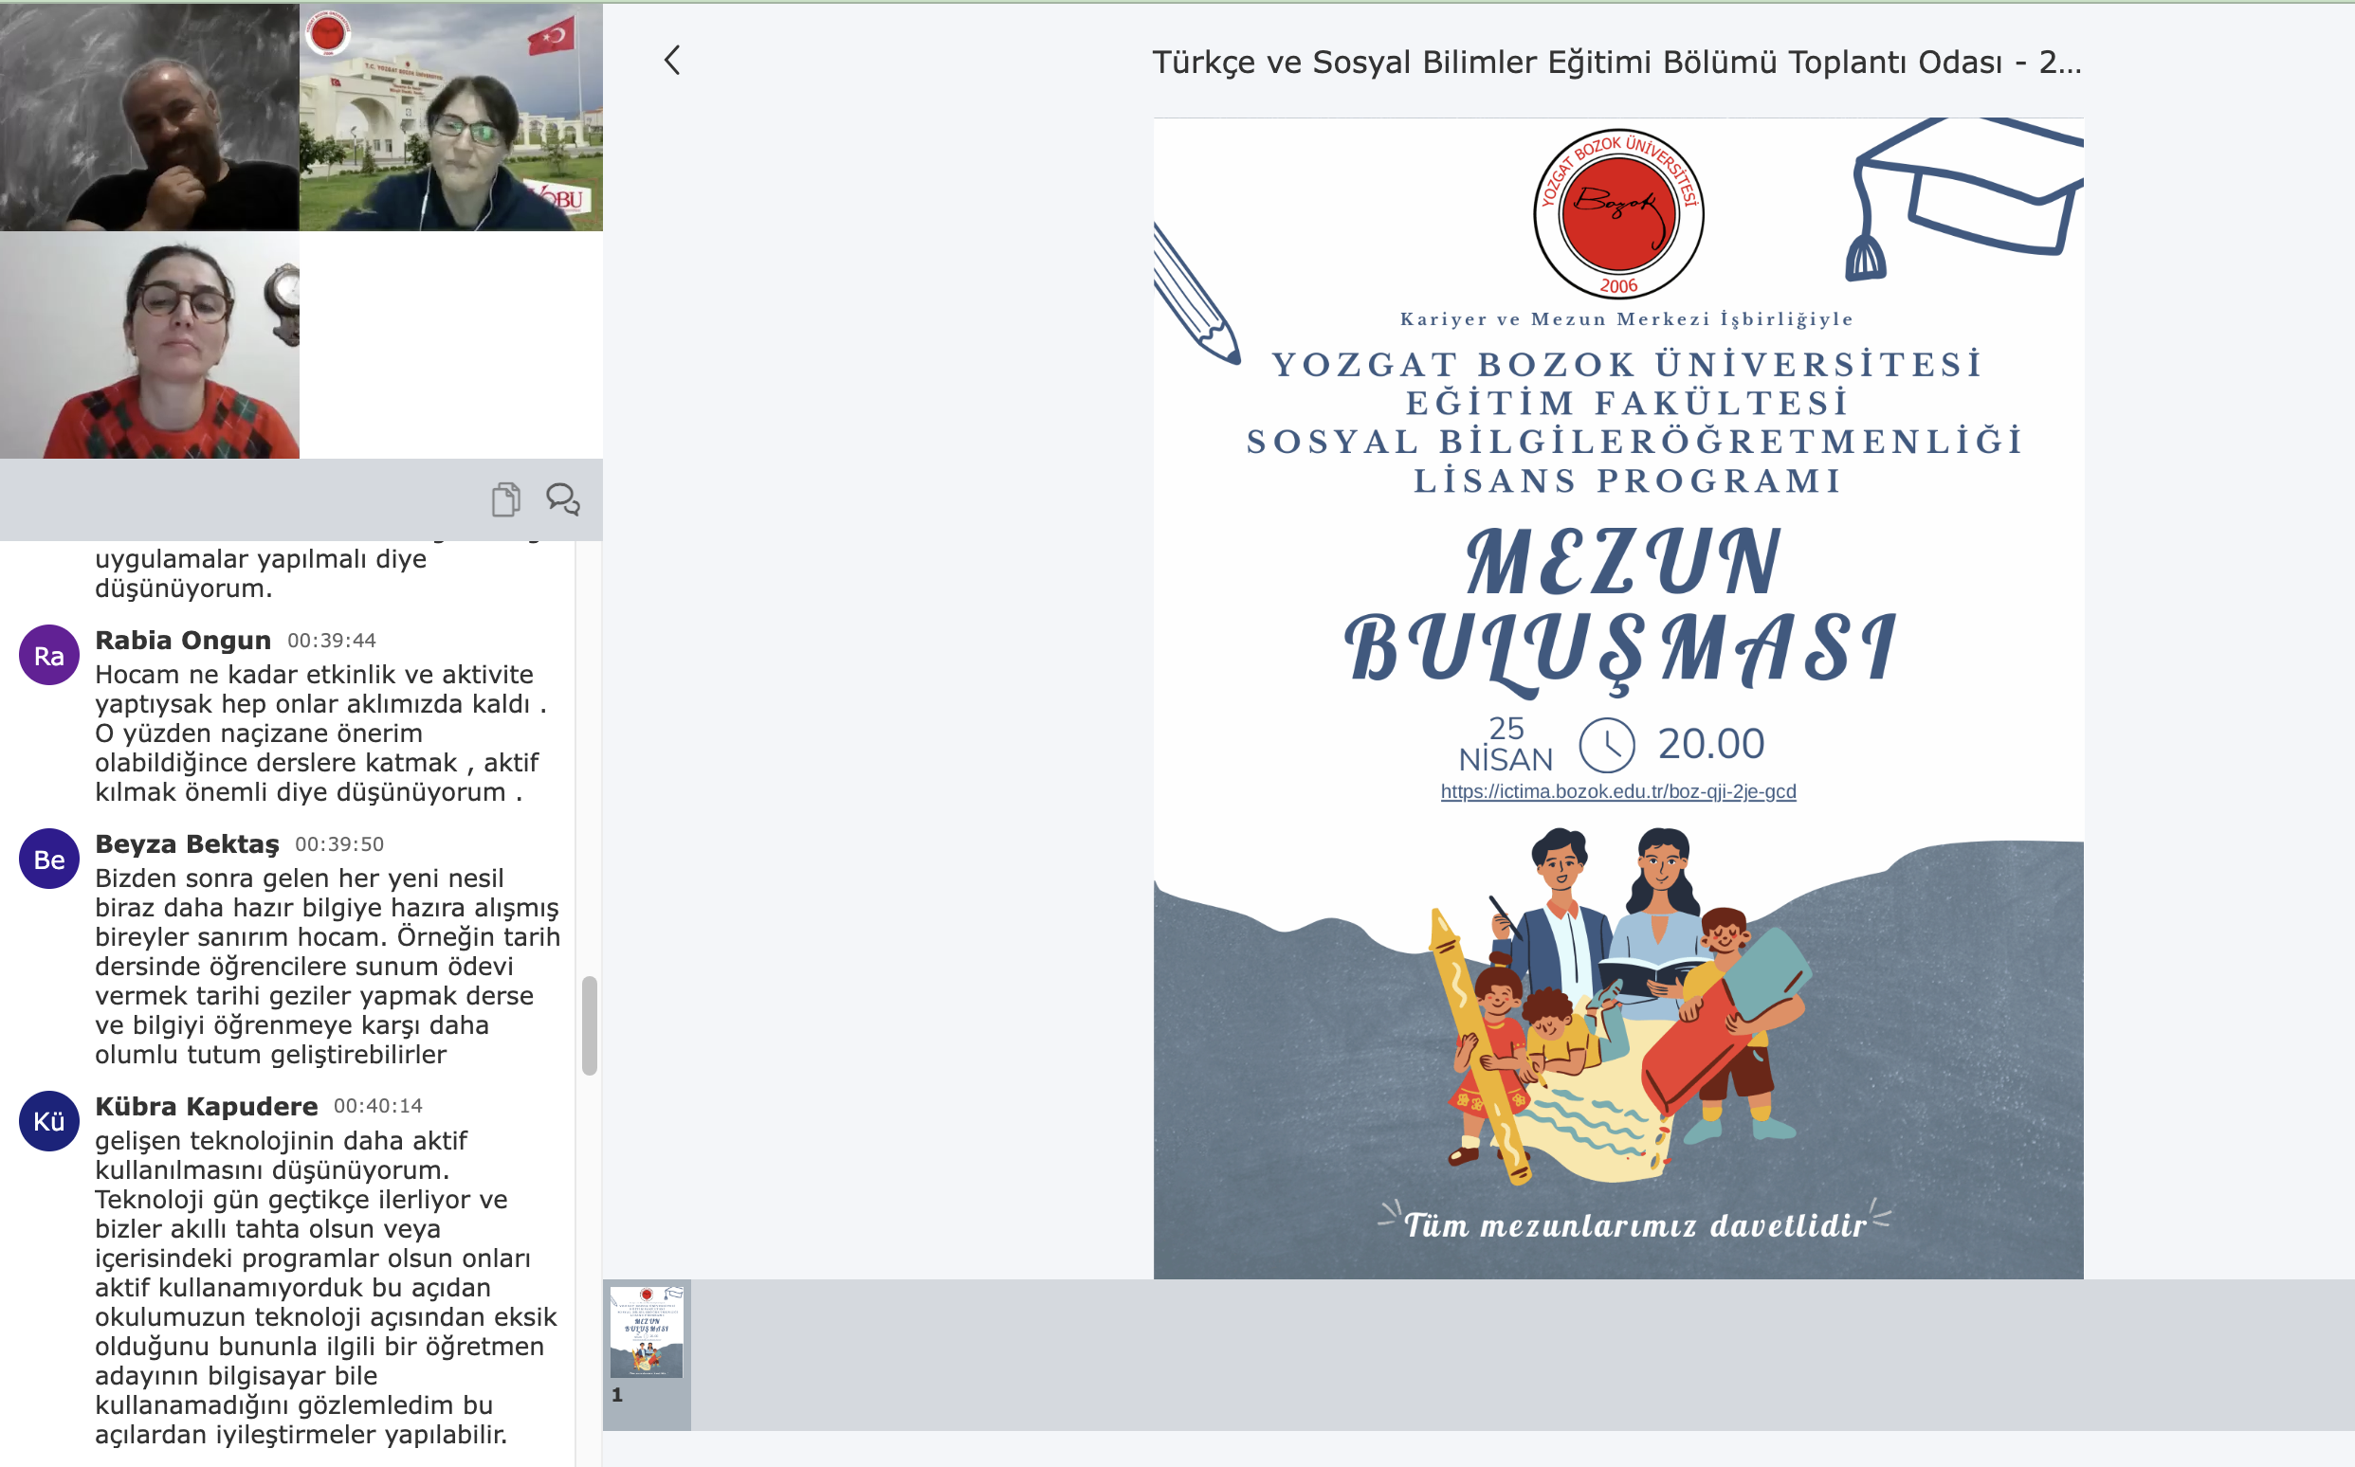Click the Rabia Ongun sender name
Image resolution: width=2355 pixels, height=1467 pixels.
click(x=182, y=641)
